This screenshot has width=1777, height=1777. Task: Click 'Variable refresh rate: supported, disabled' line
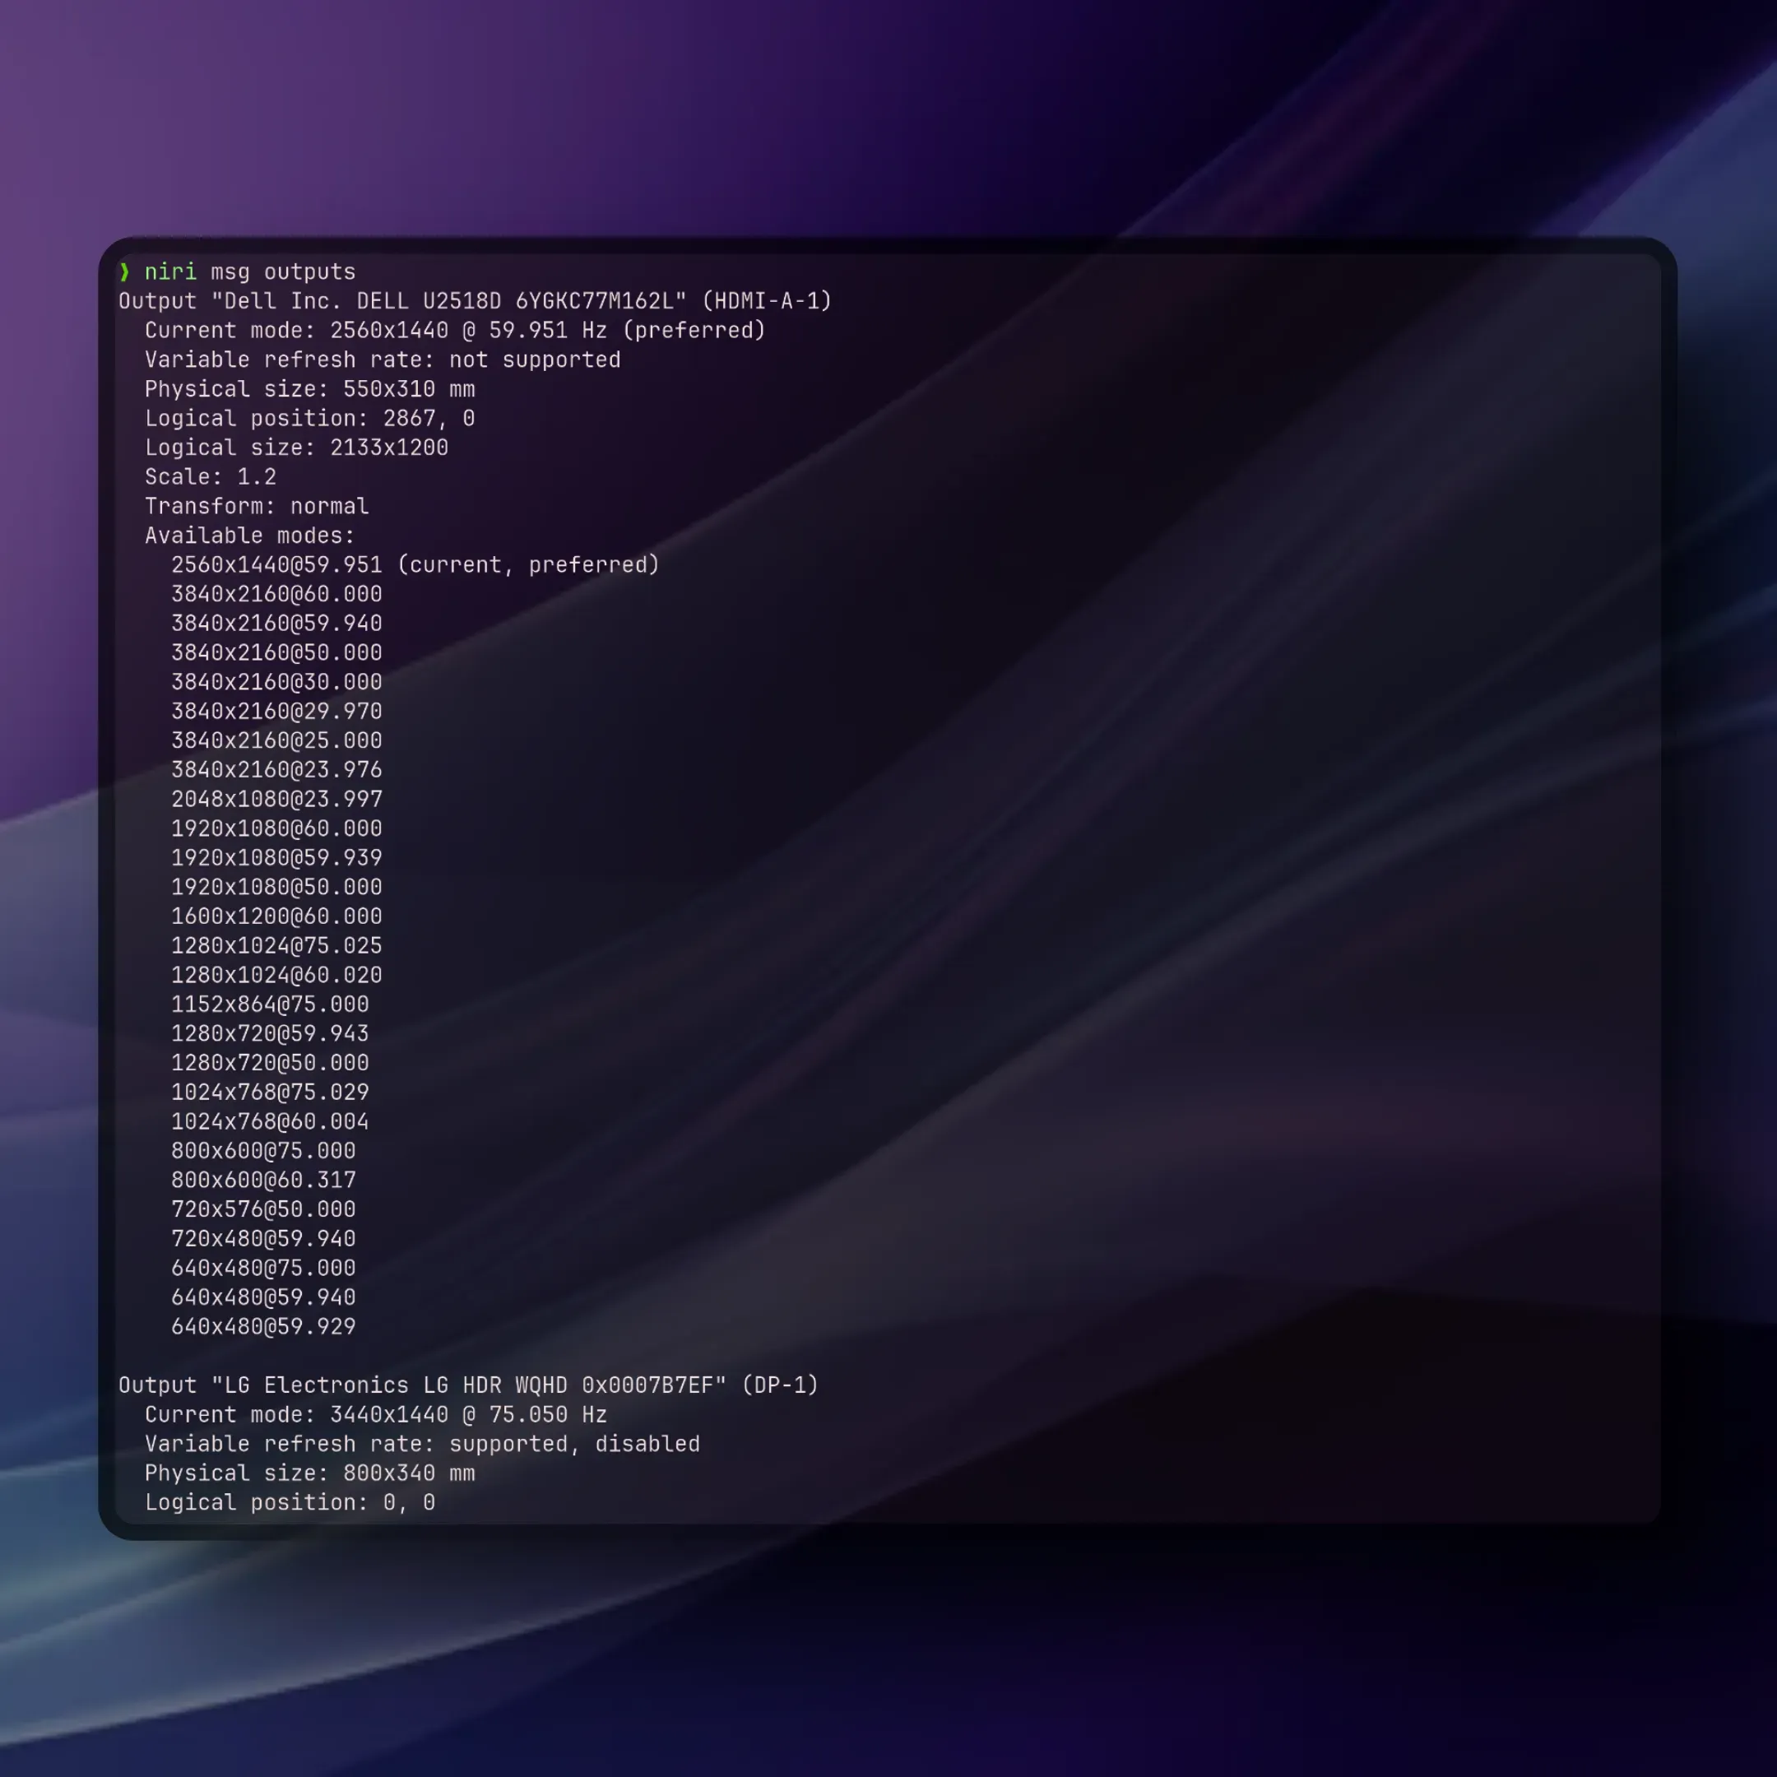(422, 1445)
